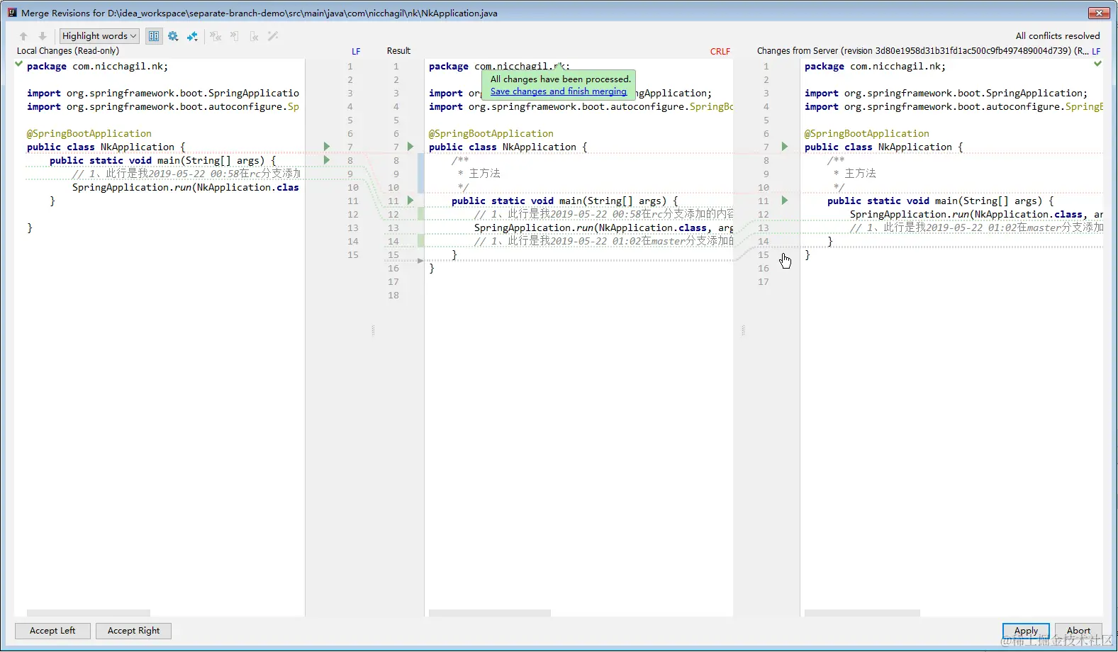Close the Merge Revisions dialog
Image resolution: width=1118 pixels, height=652 pixels.
click(1099, 13)
